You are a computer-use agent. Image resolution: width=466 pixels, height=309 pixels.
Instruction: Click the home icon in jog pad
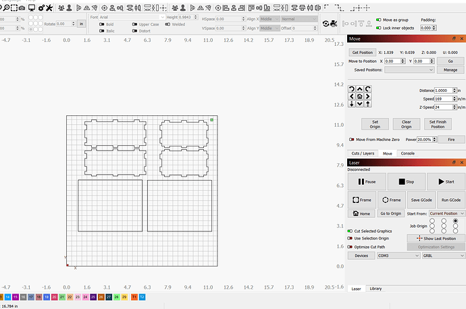pyautogui.click(x=359, y=96)
